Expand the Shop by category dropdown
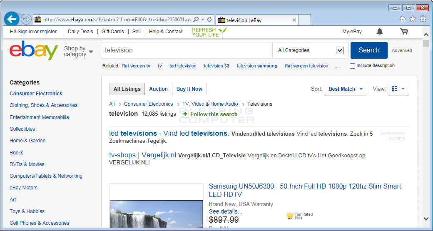Image resolution: width=433 pixels, height=231 pixels. [x=79, y=51]
